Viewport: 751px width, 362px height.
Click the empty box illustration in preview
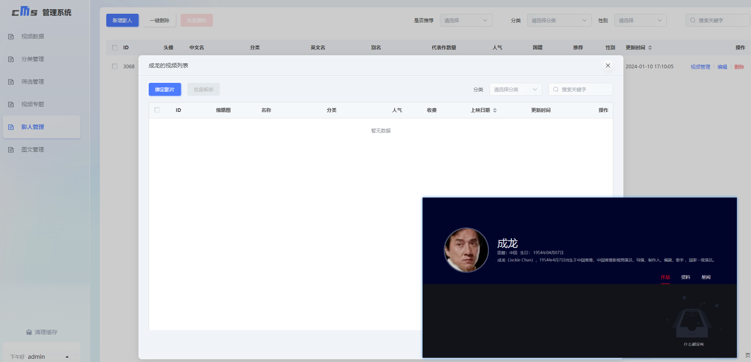tap(692, 318)
